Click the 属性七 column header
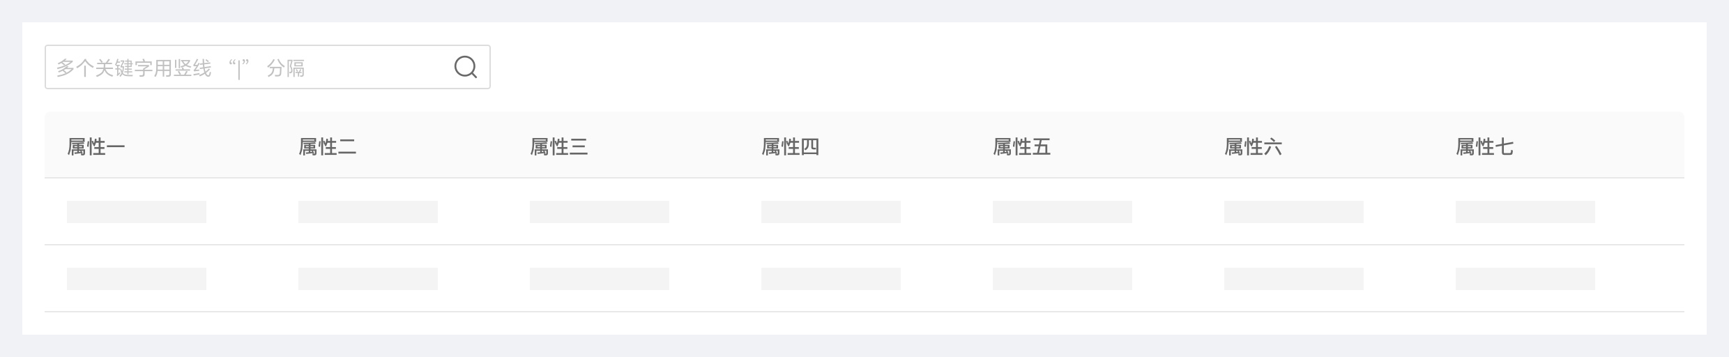Viewport: 1729px width, 357px height. tap(1485, 146)
